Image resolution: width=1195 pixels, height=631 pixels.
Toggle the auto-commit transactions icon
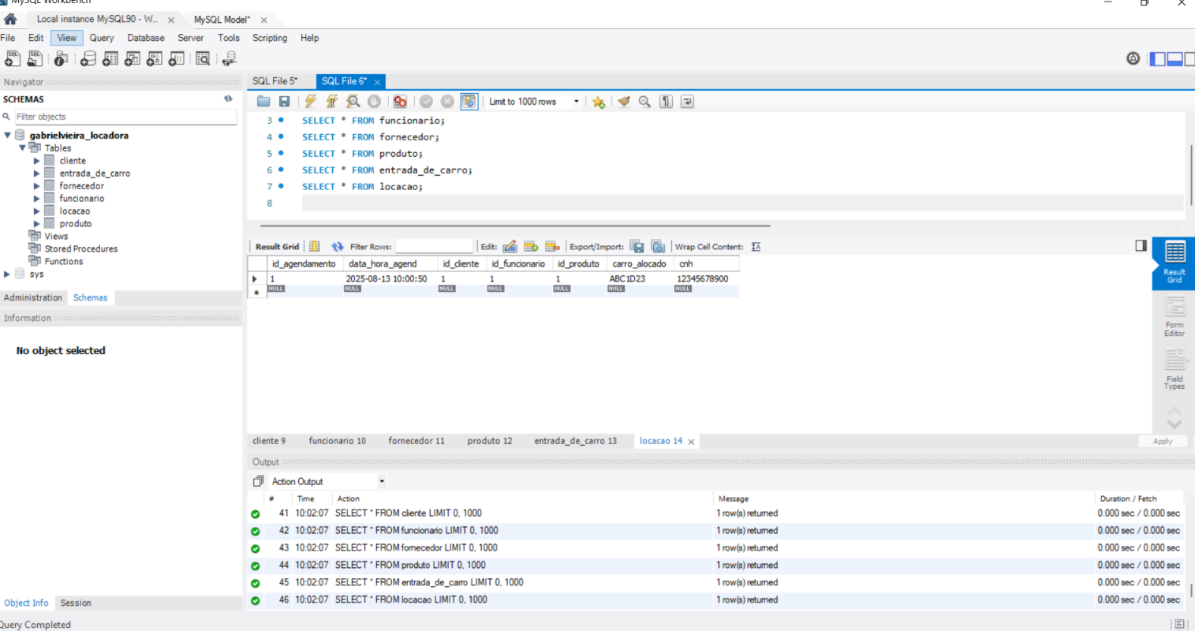pos(469,101)
